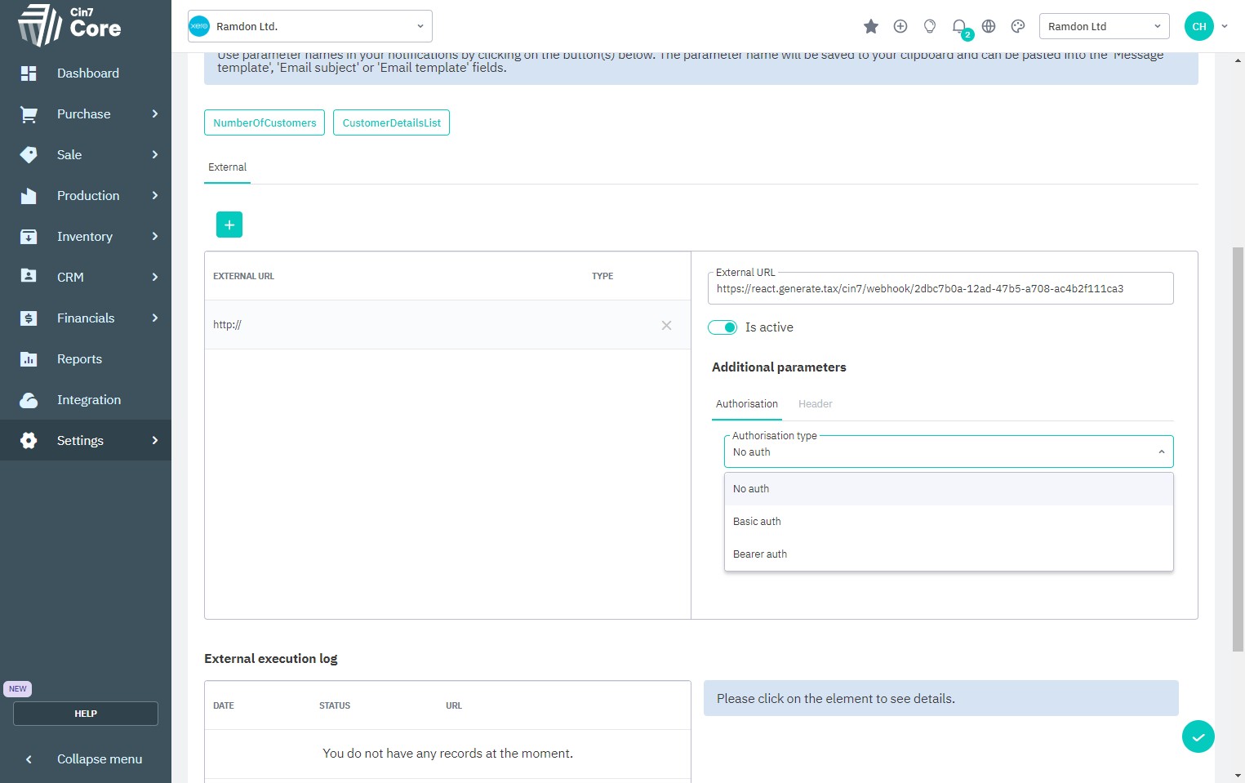This screenshot has height=783, width=1245.
Task: Add new external URL with plus button
Action: click(x=229, y=225)
